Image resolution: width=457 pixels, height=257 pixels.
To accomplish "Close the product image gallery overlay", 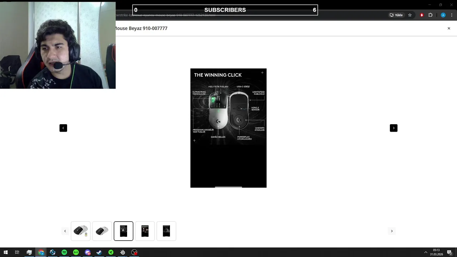I will (x=449, y=28).
